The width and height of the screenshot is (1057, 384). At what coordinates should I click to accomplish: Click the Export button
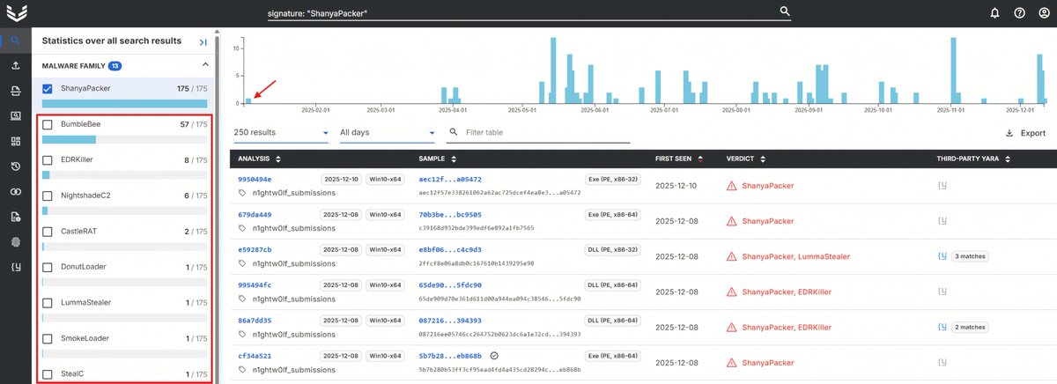pos(1025,133)
